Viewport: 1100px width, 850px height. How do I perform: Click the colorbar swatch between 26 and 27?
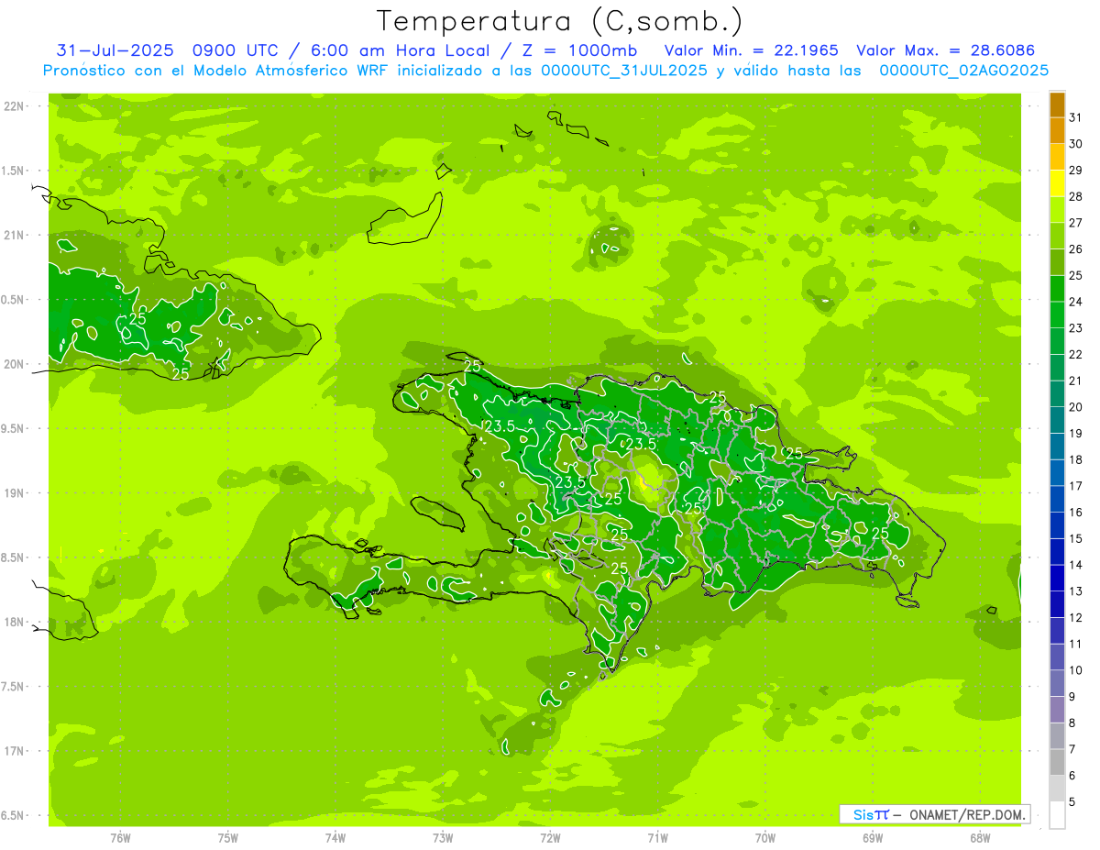(x=1058, y=237)
